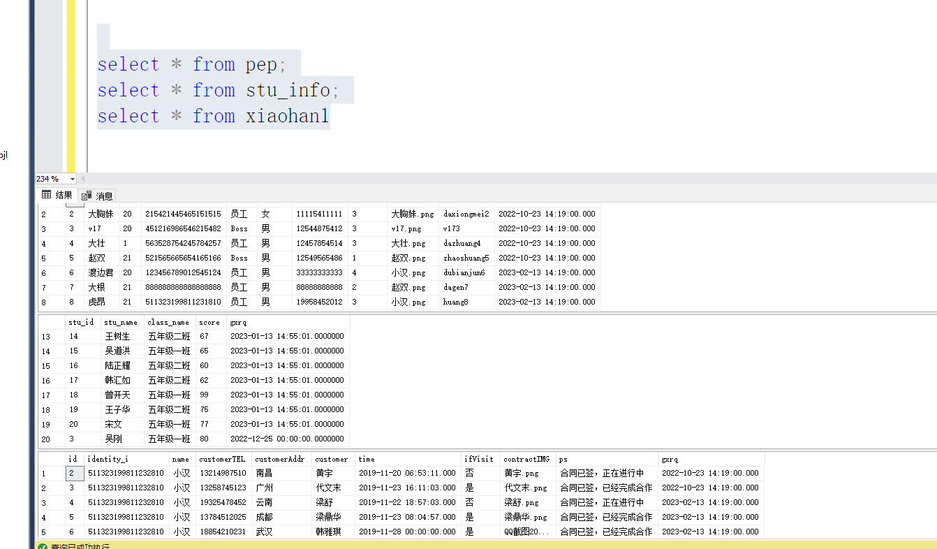Click cell 大胸妹 in first result grid

pos(101,214)
